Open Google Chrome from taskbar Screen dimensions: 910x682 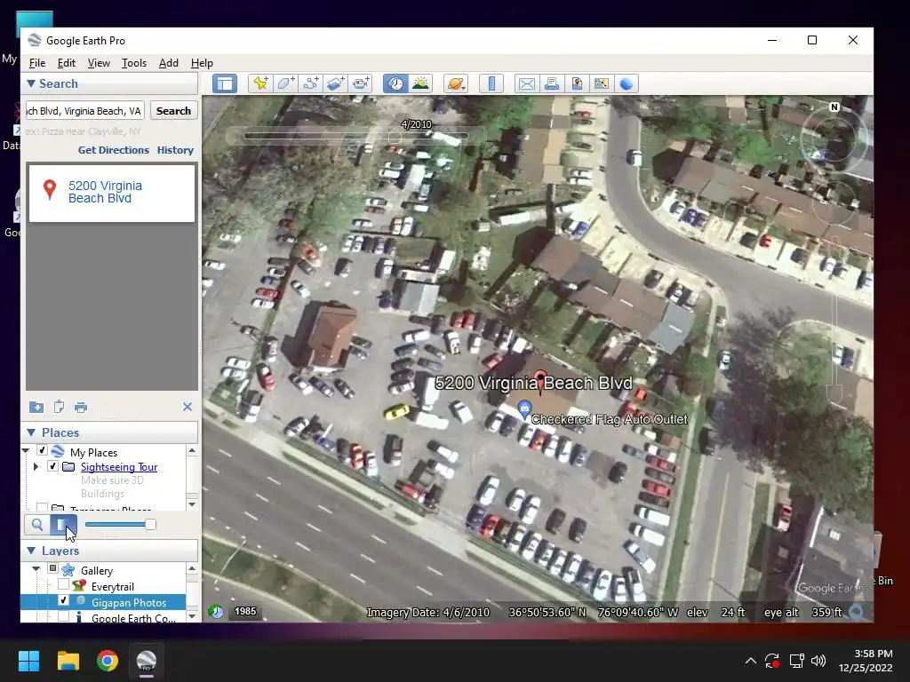(x=108, y=661)
